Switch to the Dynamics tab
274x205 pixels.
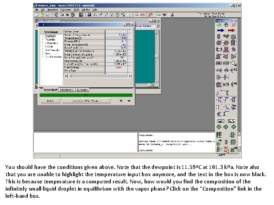point(82,90)
